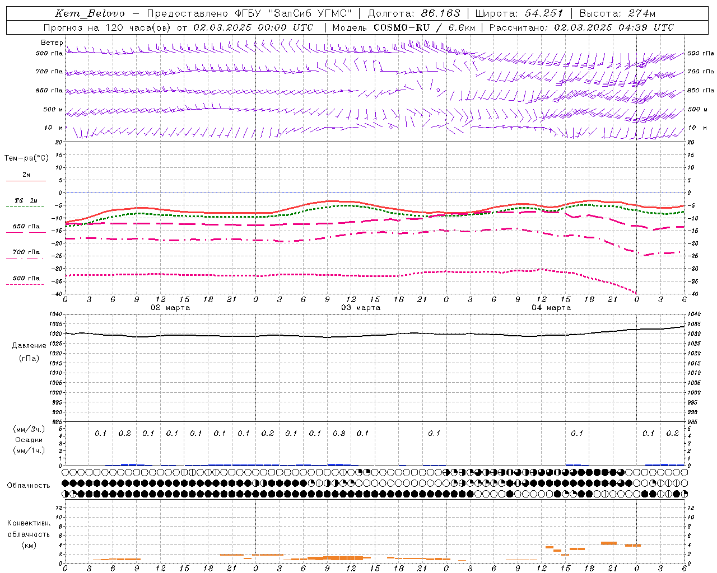Image resolution: width=717 pixels, height=573 pixels.
Task: Click the dash-dot 700 гПа temperature legend line
Action: coord(25,259)
